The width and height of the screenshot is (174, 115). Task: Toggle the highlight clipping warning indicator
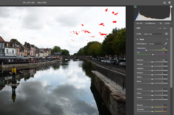point(170,6)
